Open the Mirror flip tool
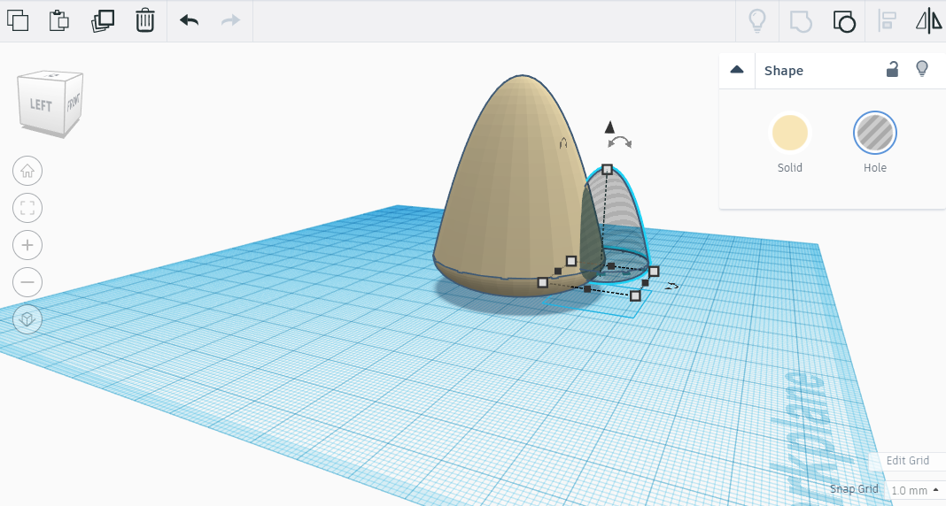This screenshot has width=946, height=506. point(929,21)
